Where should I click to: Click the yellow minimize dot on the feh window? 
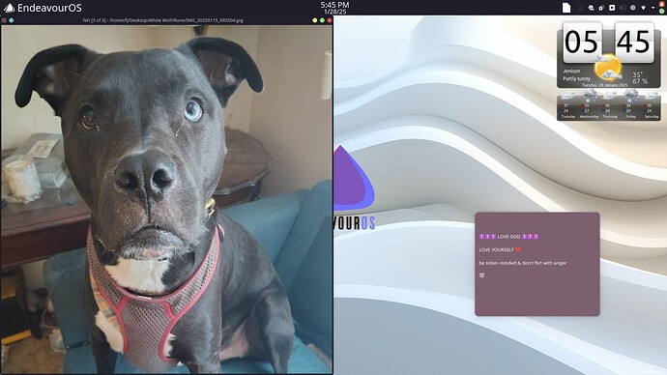(315, 20)
